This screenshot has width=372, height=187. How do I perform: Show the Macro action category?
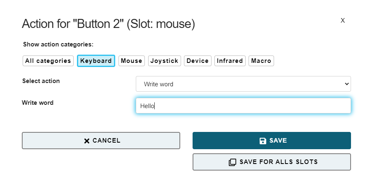coord(261,61)
